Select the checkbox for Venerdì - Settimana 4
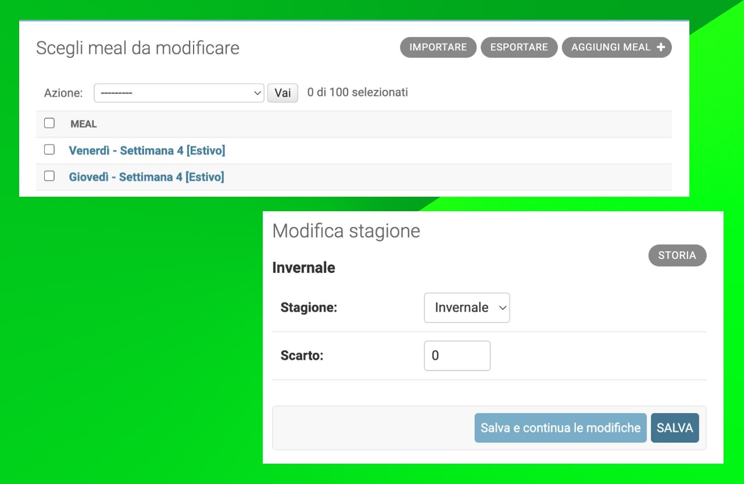The height and width of the screenshot is (484, 744). click(49, 149)
